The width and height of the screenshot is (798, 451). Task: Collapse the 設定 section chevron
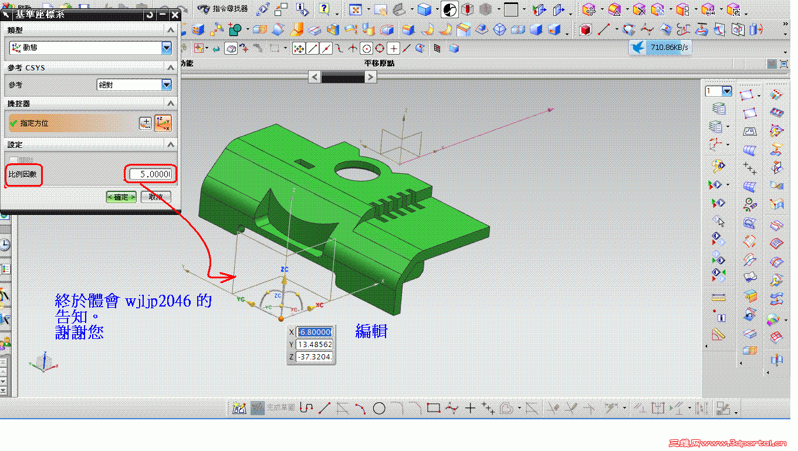pos(170,144)
